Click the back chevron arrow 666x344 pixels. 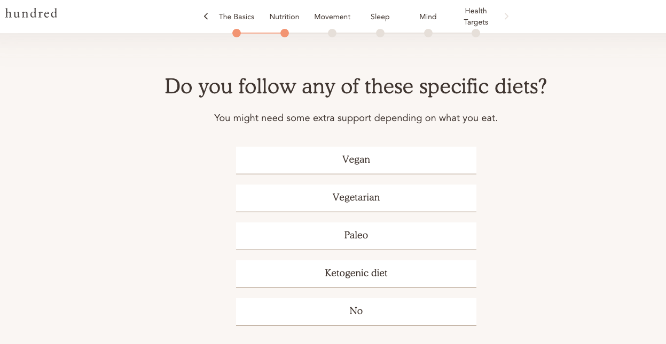pyautogui.click(x=206, y=17)
